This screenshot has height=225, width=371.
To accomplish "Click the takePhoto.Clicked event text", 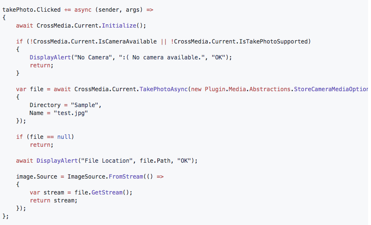I will pyautogui.click(x=31, y=10).
